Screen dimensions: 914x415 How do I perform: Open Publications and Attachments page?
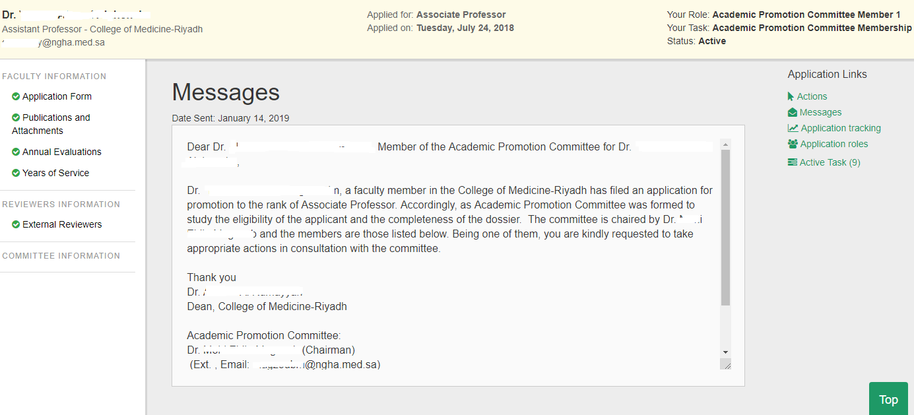pos(51,124)
